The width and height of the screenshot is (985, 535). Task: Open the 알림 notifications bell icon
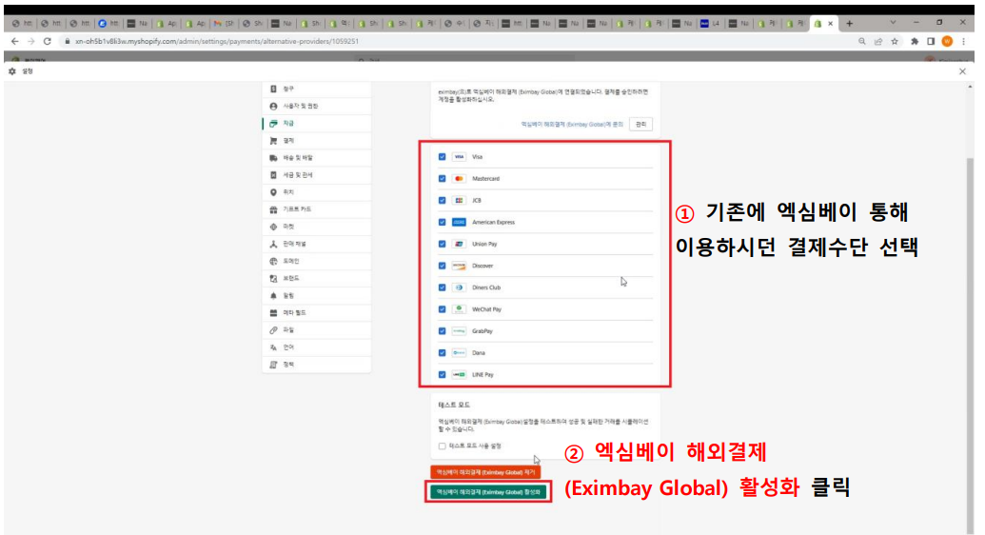tap(273, 295)
